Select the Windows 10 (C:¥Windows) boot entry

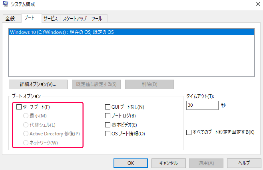coord(131,32)
